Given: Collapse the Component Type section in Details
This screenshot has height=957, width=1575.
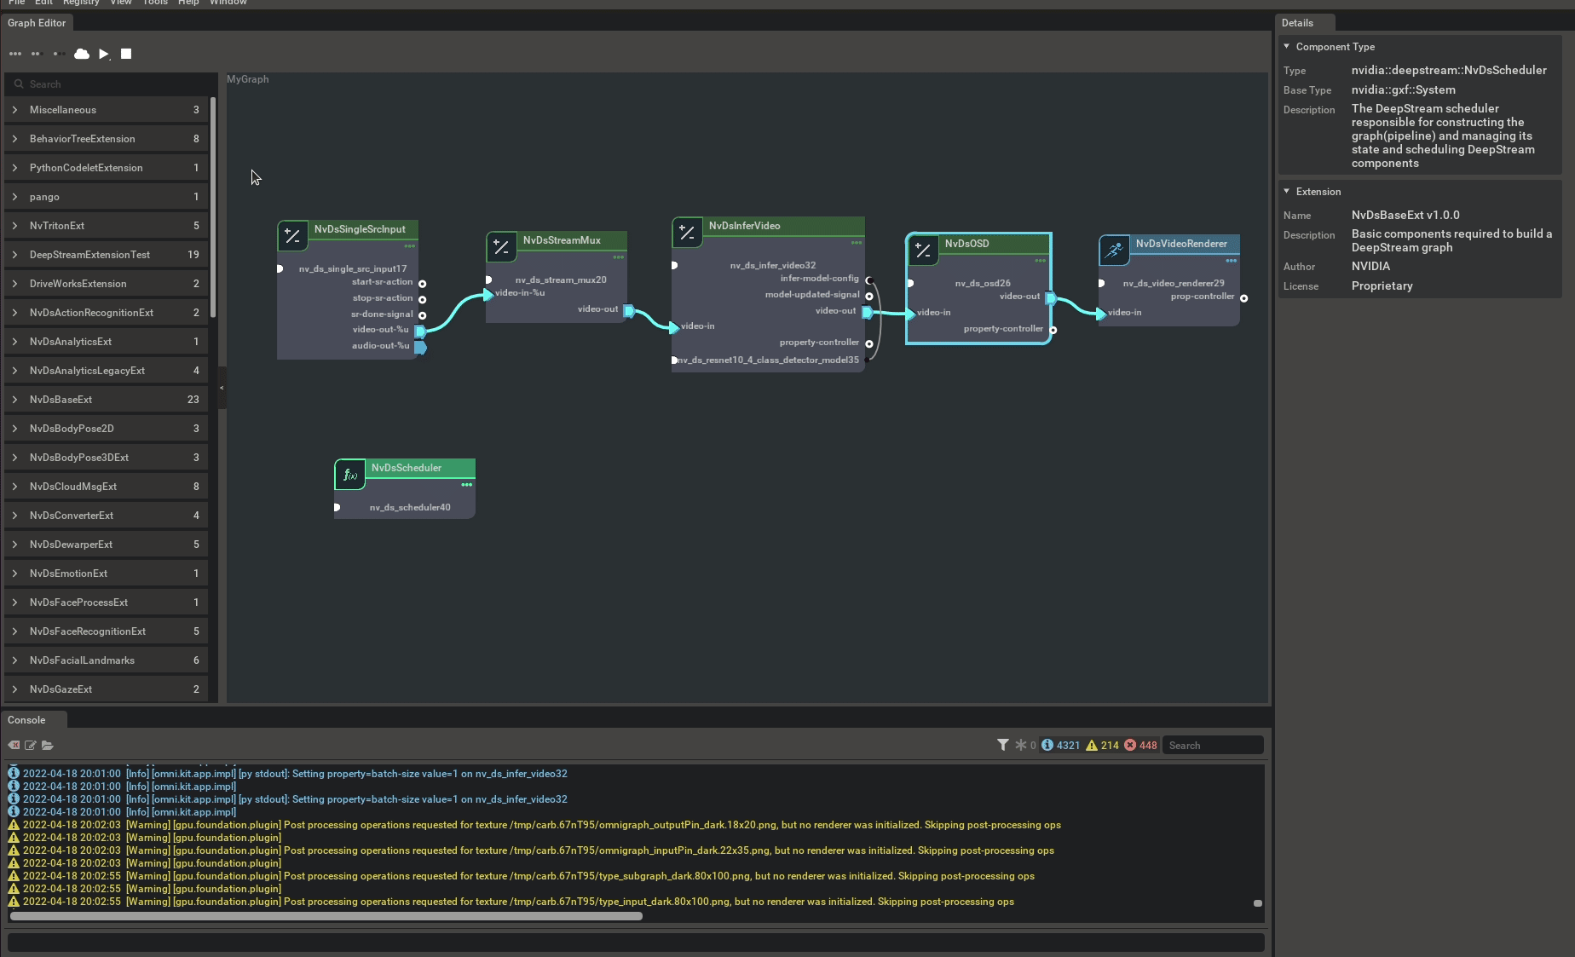Looking at the screenshot, I should click(x=1287, y=47).
